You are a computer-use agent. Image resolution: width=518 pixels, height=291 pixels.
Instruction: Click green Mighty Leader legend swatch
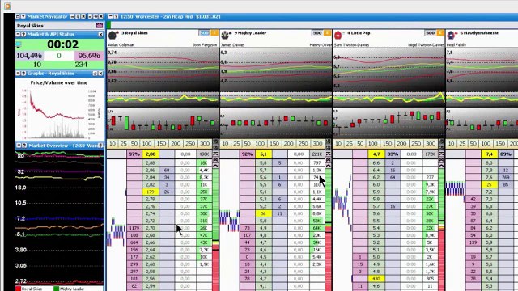click(x=56, y=289)
